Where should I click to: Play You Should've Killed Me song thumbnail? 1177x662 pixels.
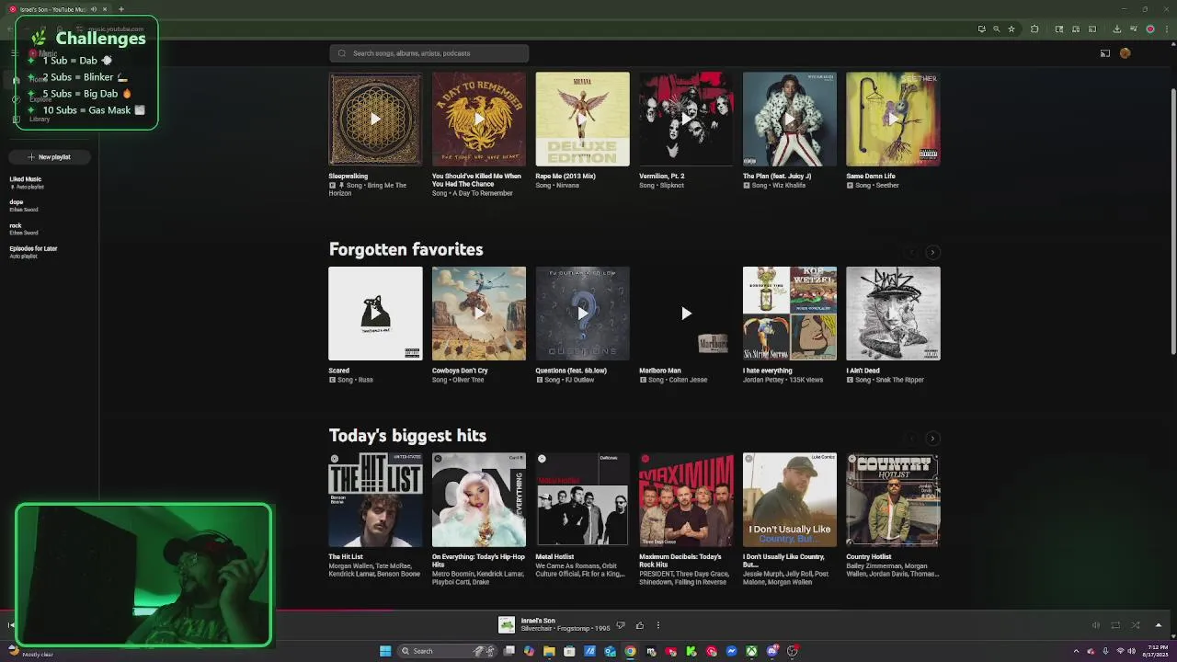[x=479, y=119]
